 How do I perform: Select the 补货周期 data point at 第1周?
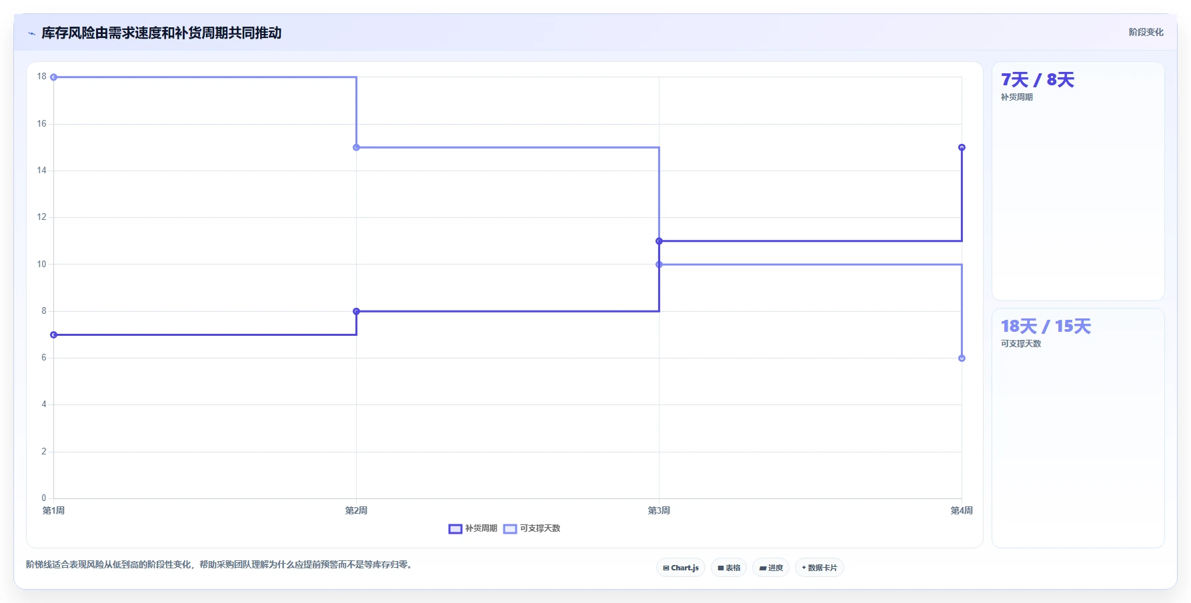54,334
